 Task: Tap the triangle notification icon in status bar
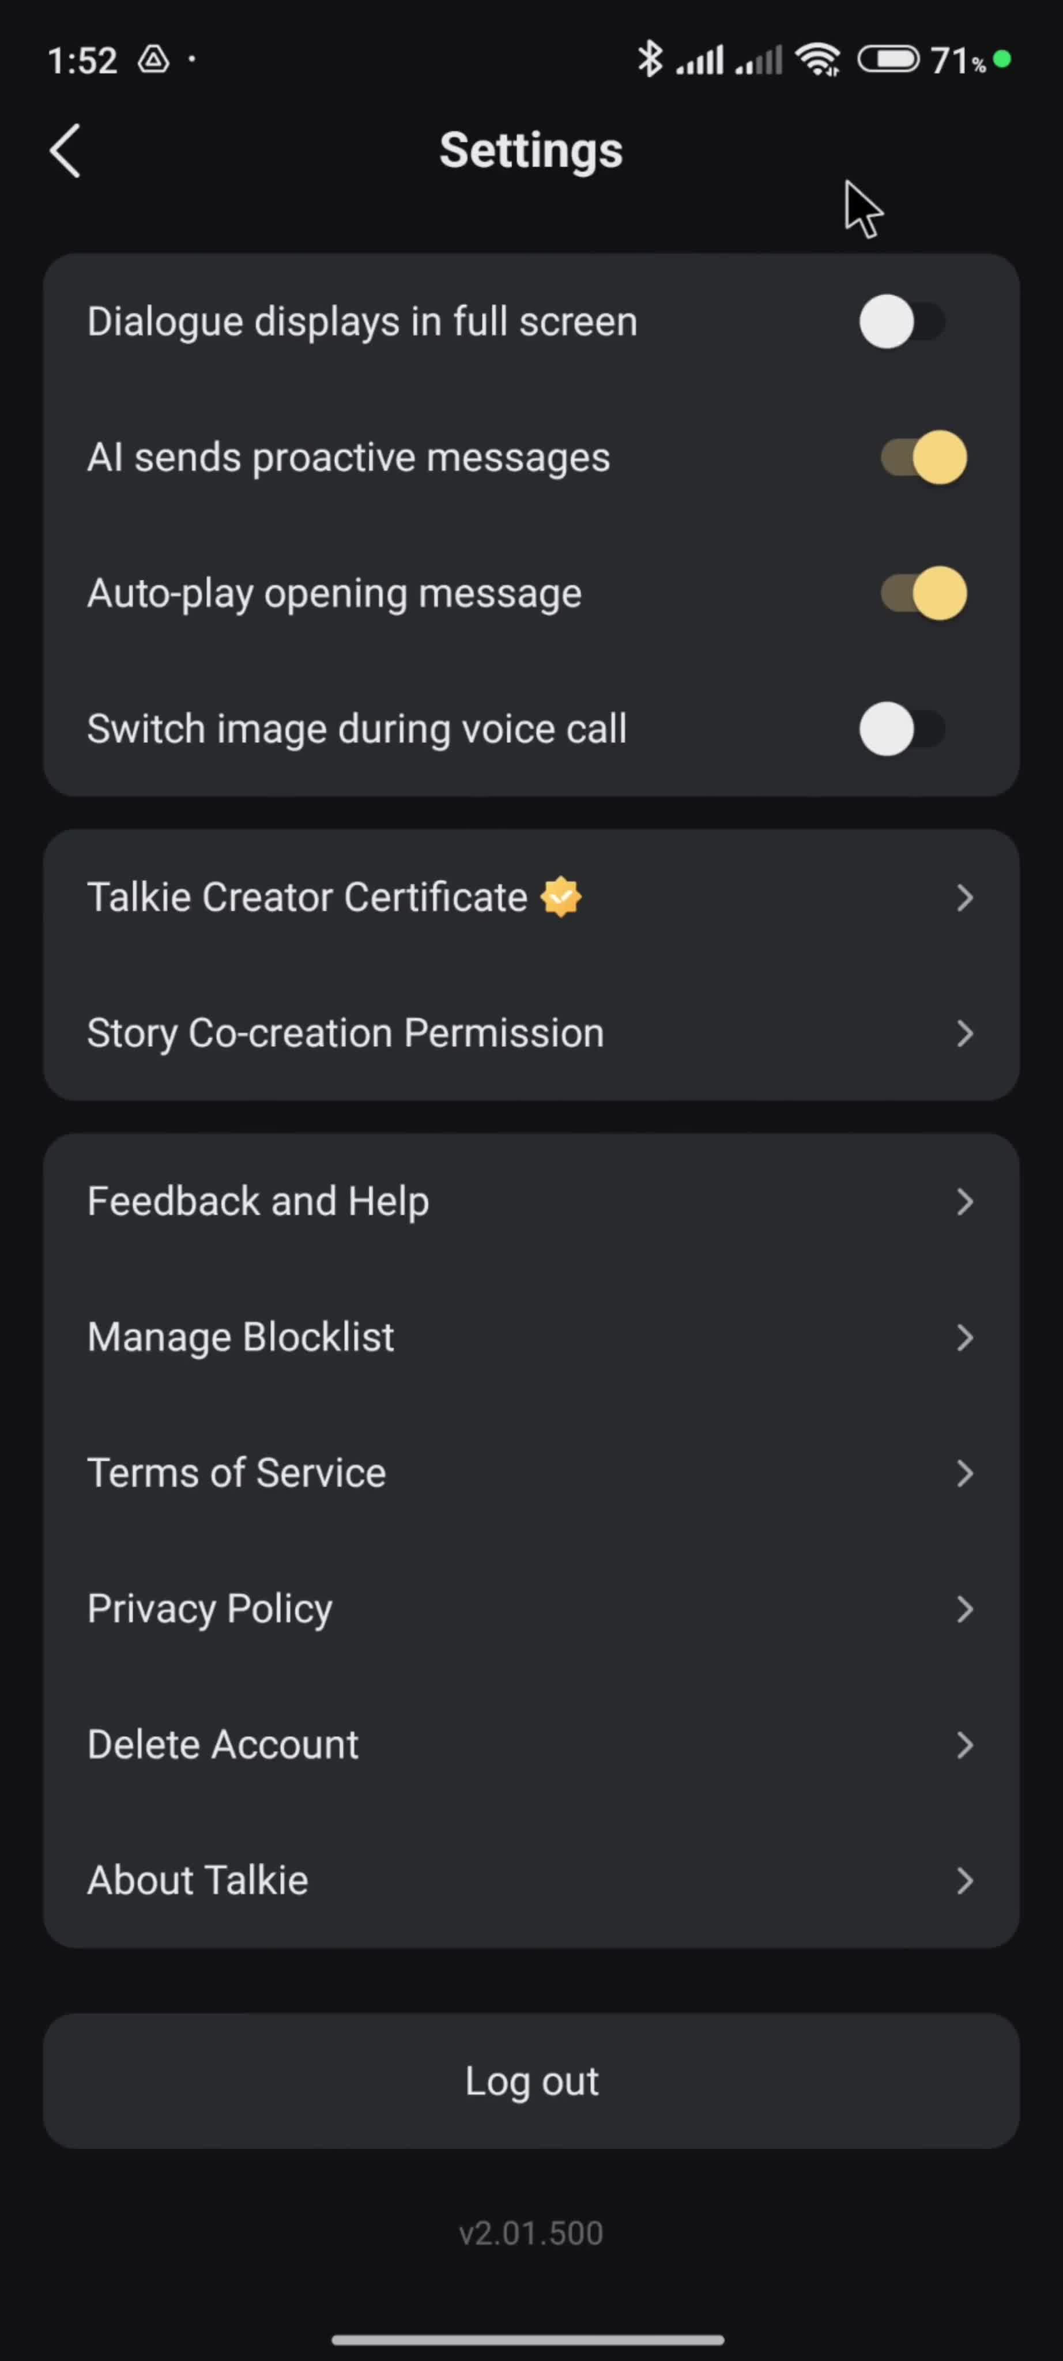[154, 59]
